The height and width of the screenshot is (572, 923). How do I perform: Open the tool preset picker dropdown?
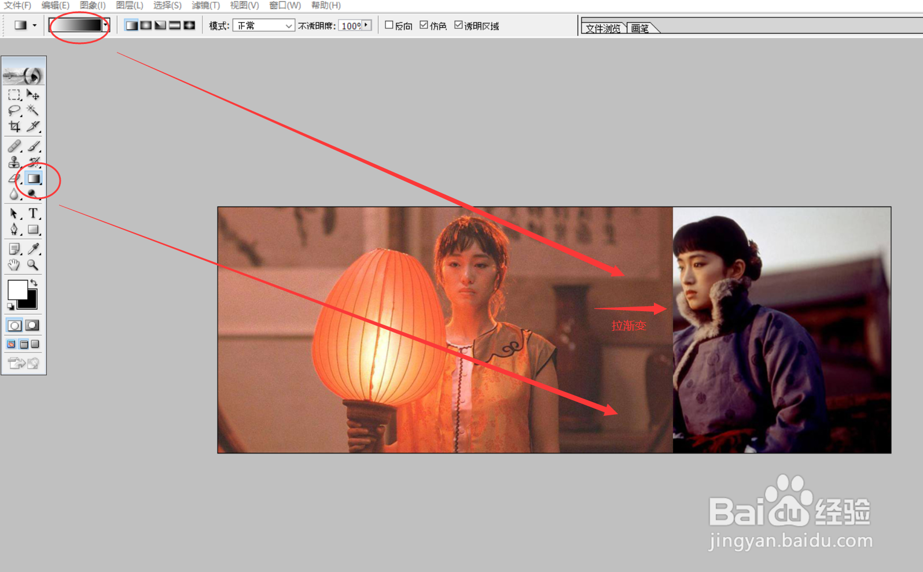tap(34, 25)
